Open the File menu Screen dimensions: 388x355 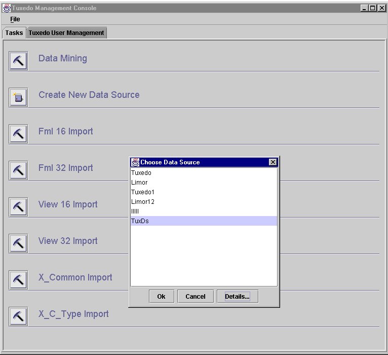pos(15,19)
